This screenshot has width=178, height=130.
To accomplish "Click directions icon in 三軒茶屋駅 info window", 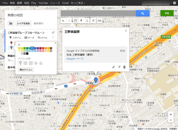I will pyautogui.click(x=119, y=67).
